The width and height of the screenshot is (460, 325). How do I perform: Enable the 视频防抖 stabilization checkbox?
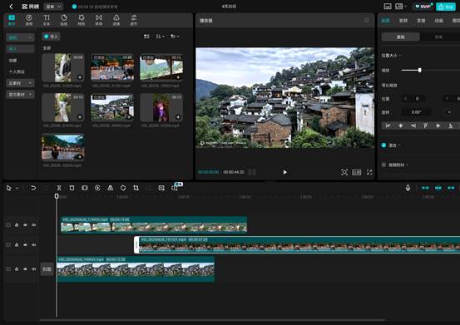[383, 165]
